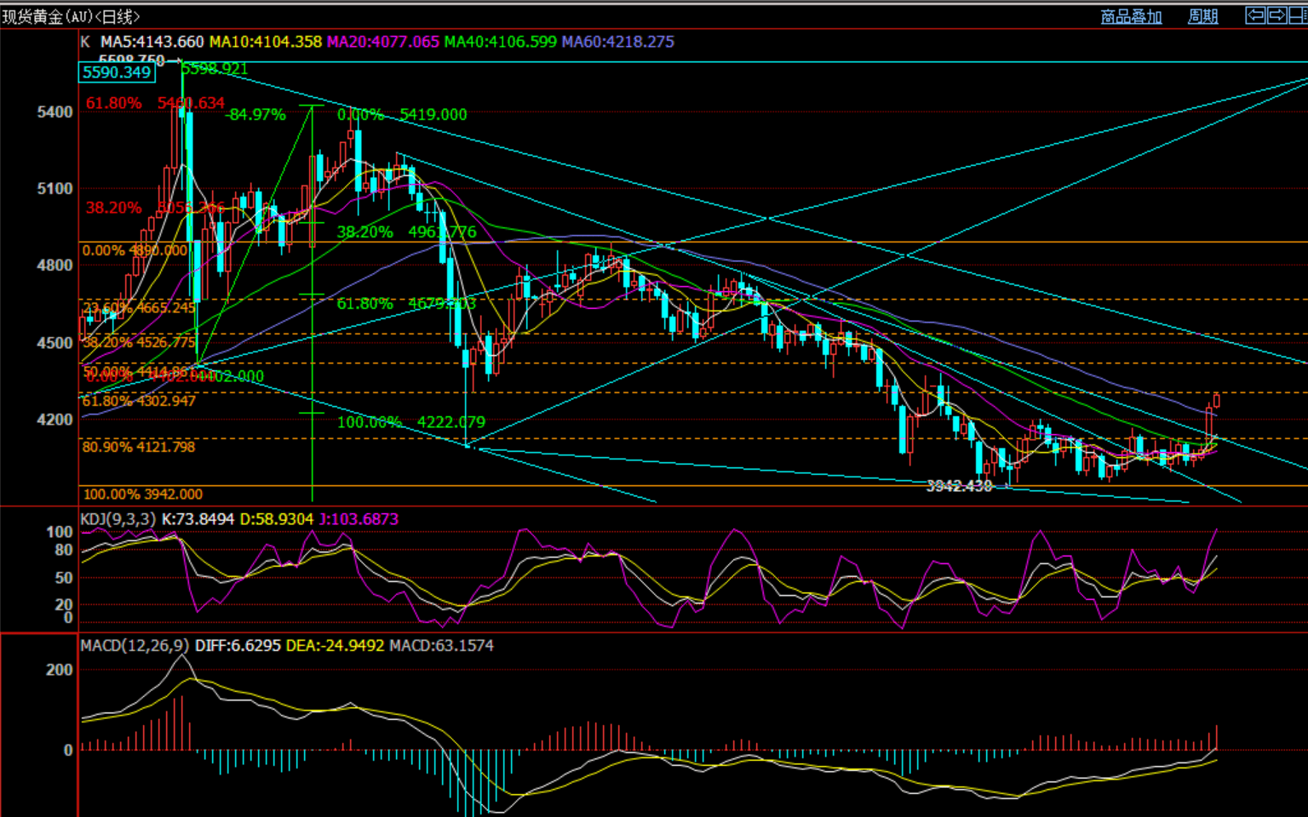The image size is (1308, 817).
Task: Select the MA5:4143.660 indicator label
Action: pos(152,42)
